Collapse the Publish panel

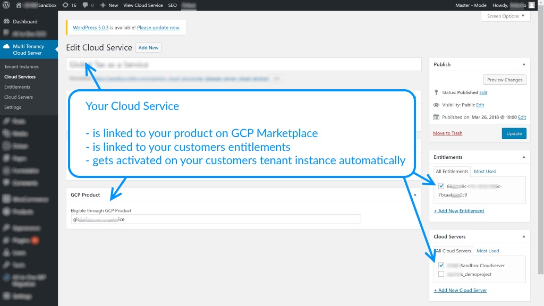click(523, 64)
